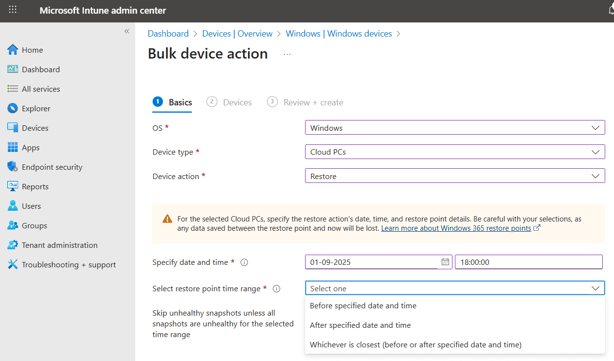The width and height of the screenshot is (614, 361).
Task: Click the Home icon in sidebar
Action: click(x=13, y=50)
